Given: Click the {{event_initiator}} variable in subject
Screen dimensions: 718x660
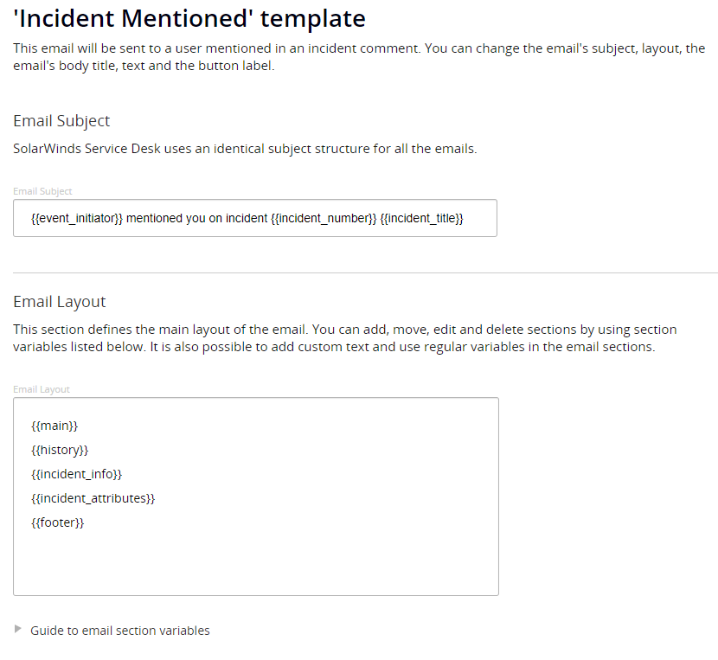Looking at the screenshot, I should click(x=77, y=219).
